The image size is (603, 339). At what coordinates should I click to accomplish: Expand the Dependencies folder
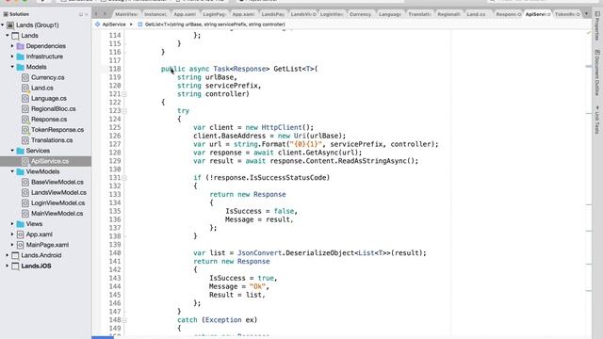pos(12,46)
